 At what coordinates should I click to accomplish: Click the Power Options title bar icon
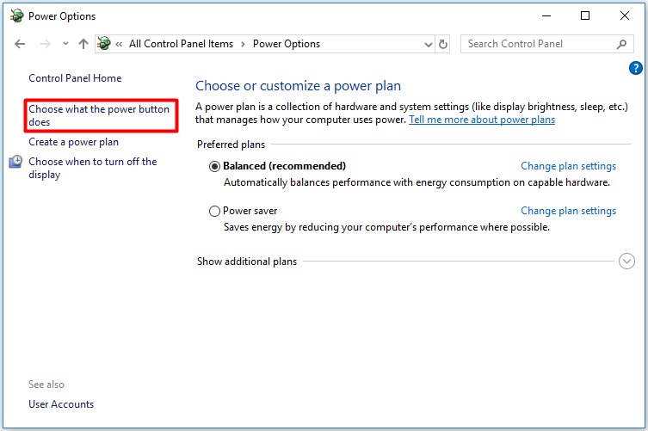tap(17, 15)
